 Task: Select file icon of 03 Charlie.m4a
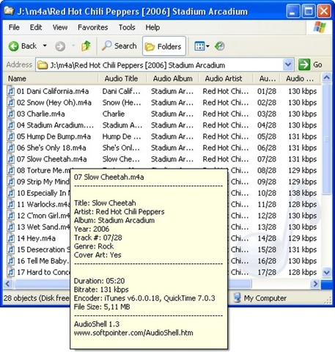[x=11, y=114]
